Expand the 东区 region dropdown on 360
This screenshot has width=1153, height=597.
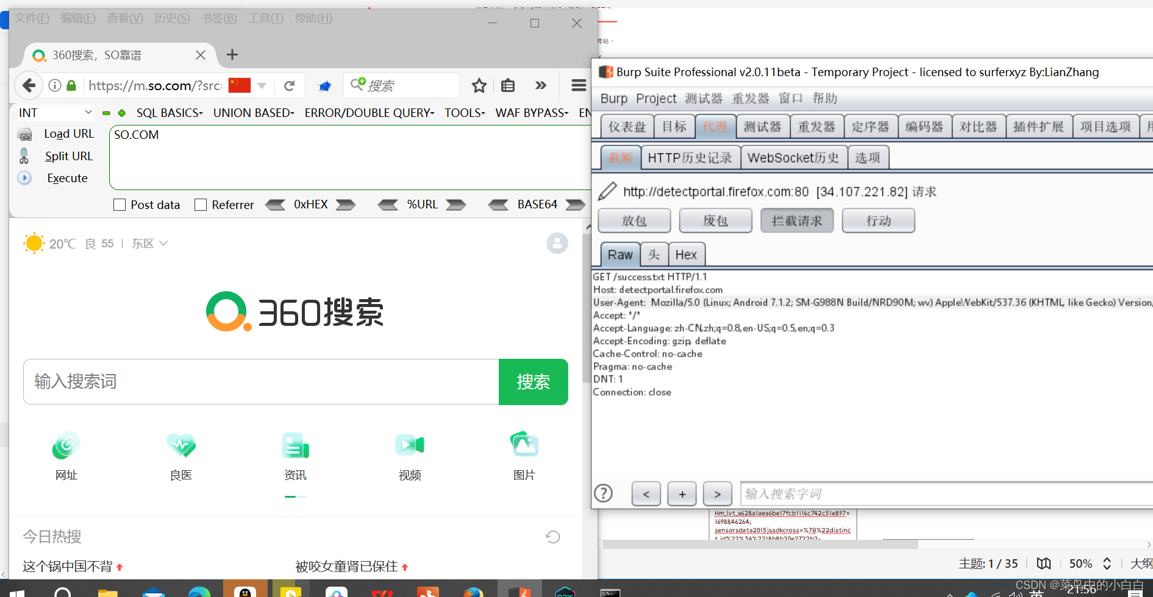coord(149,243)
